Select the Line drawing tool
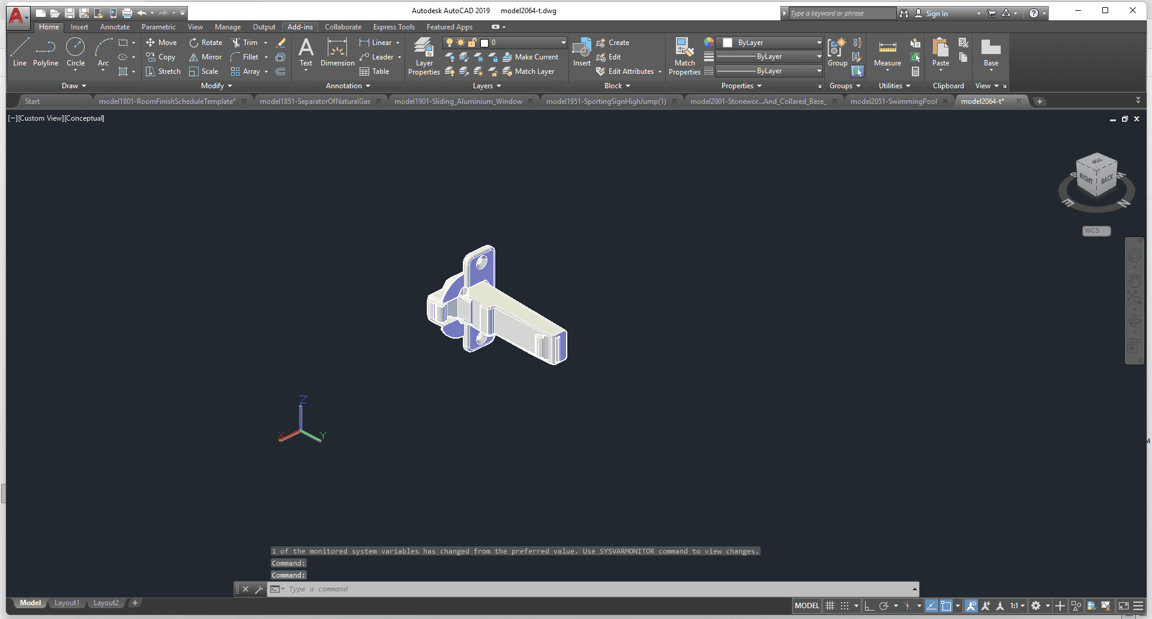This screenshot has height=619, width=1152. coord(19,52)
